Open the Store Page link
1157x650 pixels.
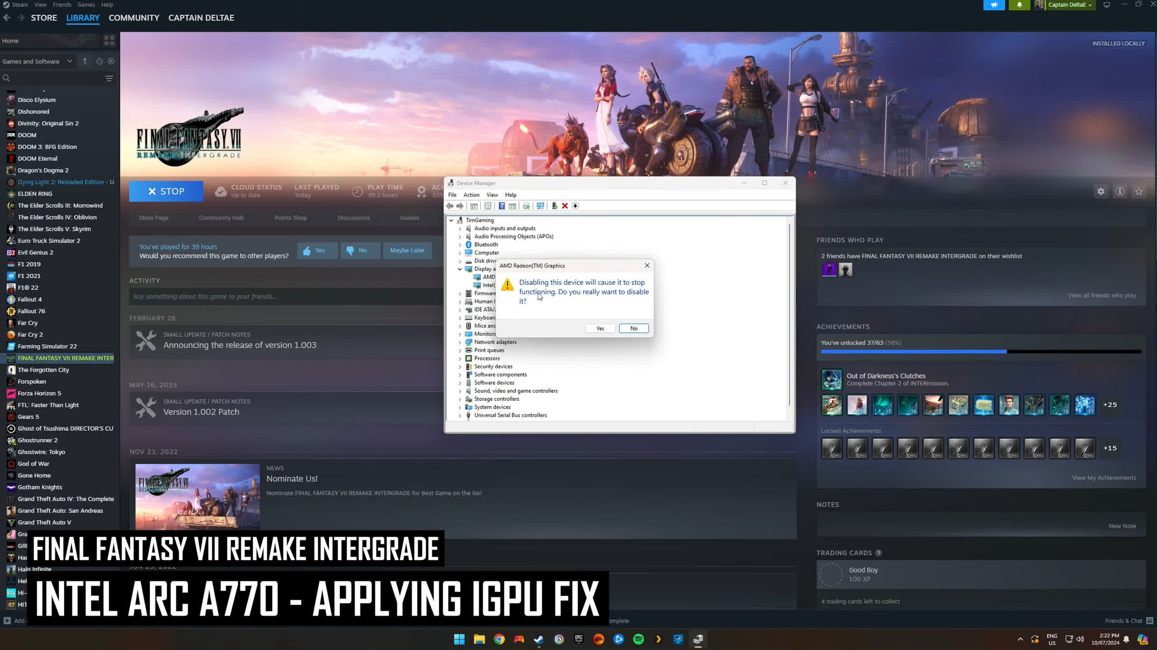tap(154, 218)
